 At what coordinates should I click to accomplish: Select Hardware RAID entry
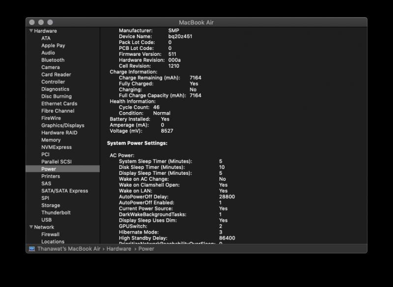pyautogui.click(x=59, y=133)
